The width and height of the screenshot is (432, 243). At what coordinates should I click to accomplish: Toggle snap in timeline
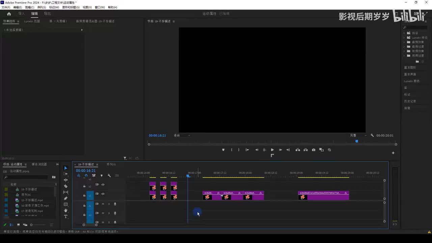pos(86,175)
